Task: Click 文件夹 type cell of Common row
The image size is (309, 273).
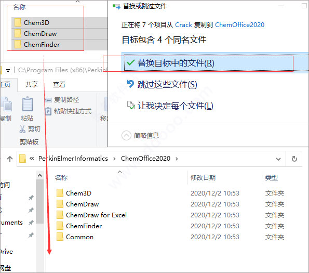Action: pos(274,237)
